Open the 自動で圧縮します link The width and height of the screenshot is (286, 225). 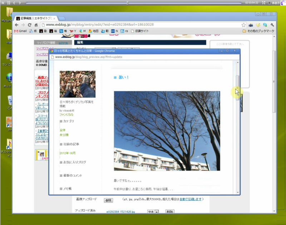(191, 199)
